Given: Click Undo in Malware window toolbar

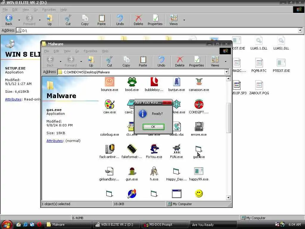Looking at the screenshot, I should click(x=161, y=61).
